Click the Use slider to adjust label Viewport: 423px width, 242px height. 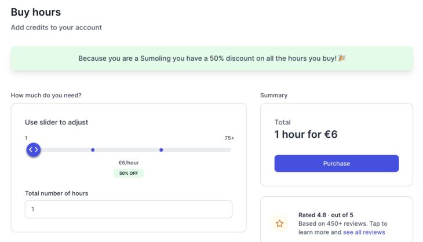(x=56, y=122)
